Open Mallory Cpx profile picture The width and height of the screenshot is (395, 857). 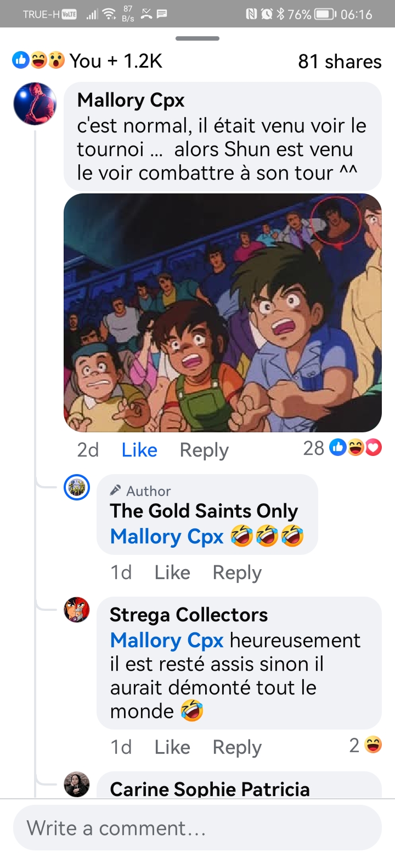click(x=35, y=104)
